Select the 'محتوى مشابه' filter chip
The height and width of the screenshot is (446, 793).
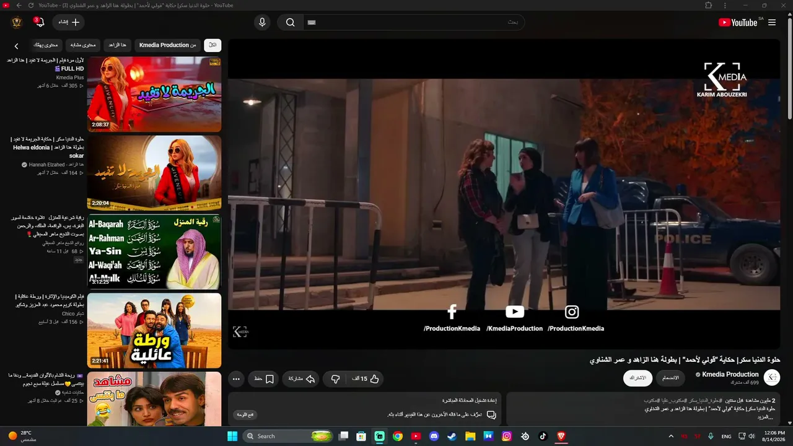[x=82, y=45]
